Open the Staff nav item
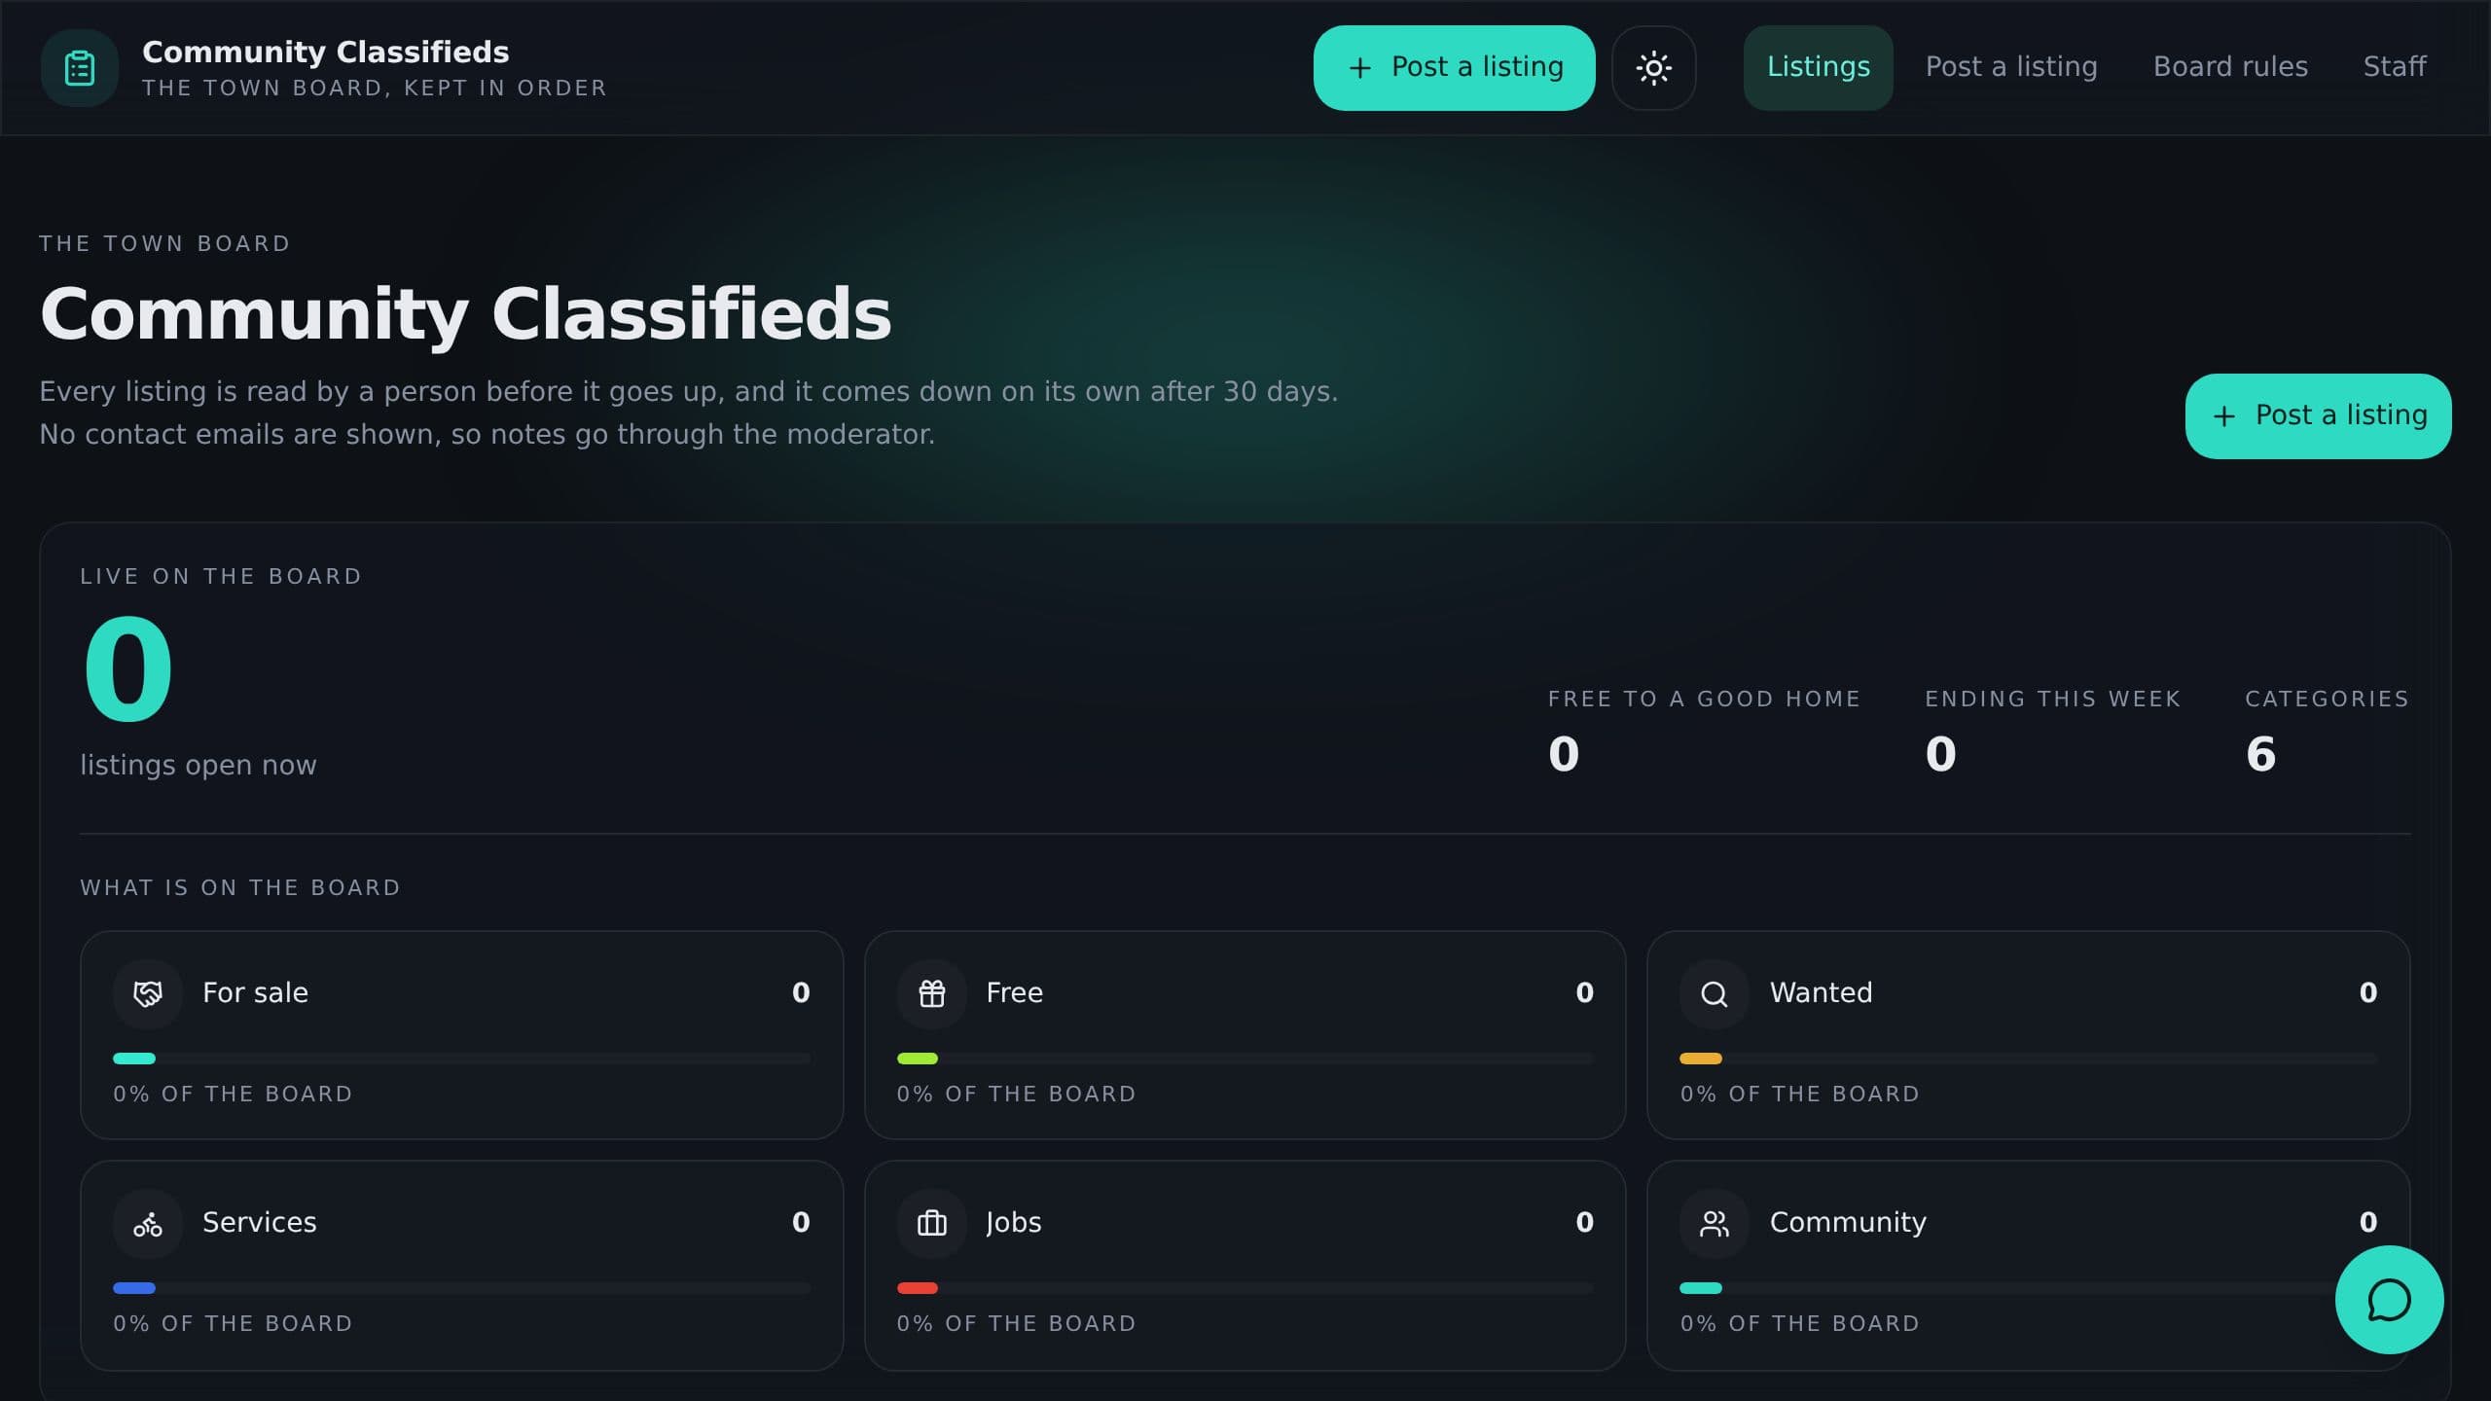This screenshot has width=2491, height=1401. coord(2395,67)
